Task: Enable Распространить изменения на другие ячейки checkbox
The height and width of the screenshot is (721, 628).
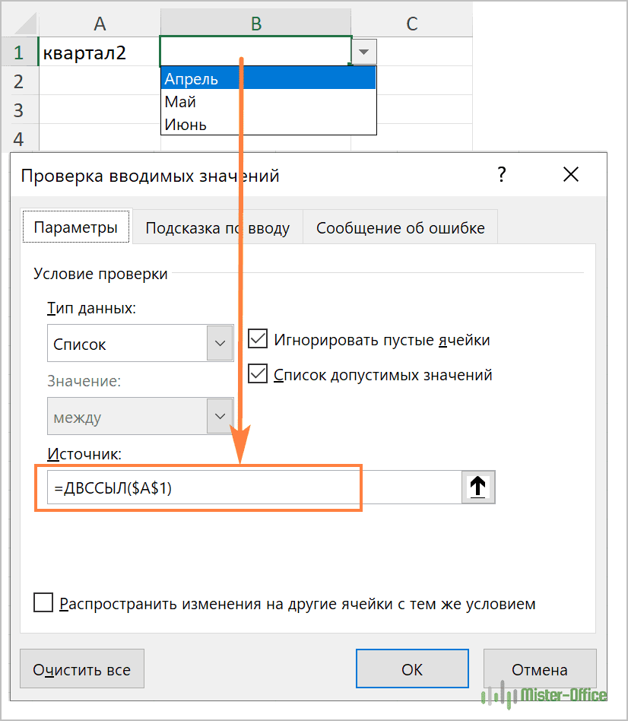Action: 43,602
